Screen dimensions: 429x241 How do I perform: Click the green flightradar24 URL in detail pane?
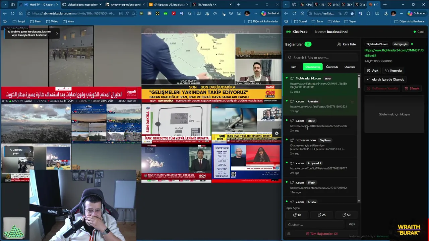tap(394, 53)
